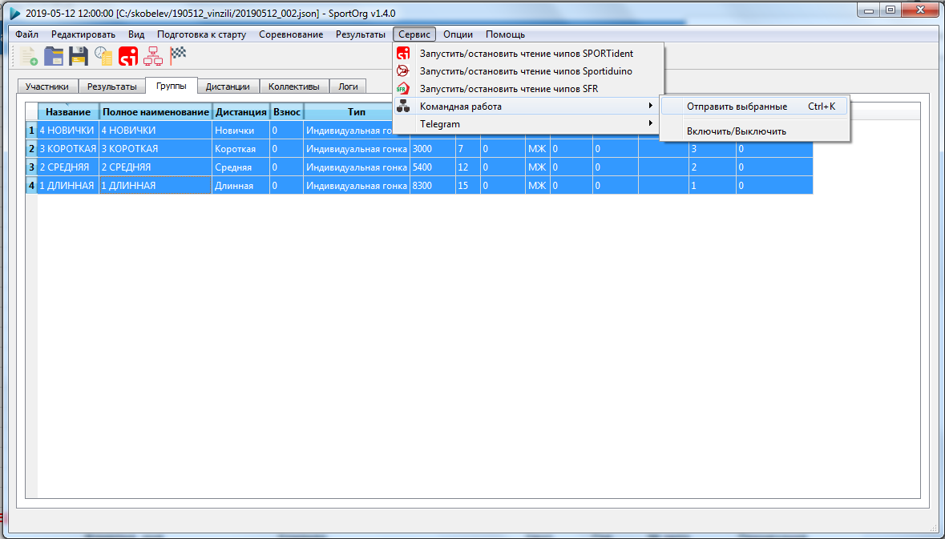Click the 3000 length cell
945x539 pixels.
(433, 149)
